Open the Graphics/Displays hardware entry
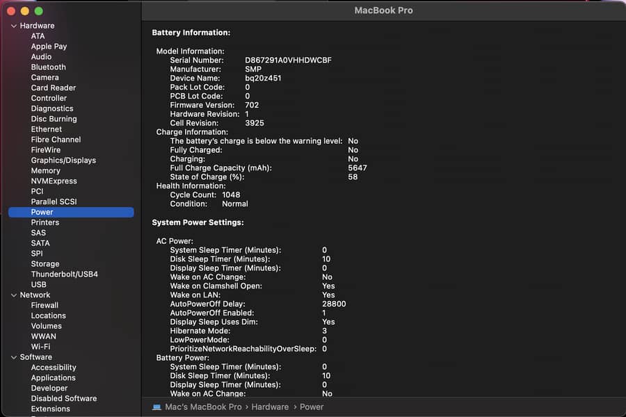The height and width of the screenshot is (417, 626). click(63, 161)
